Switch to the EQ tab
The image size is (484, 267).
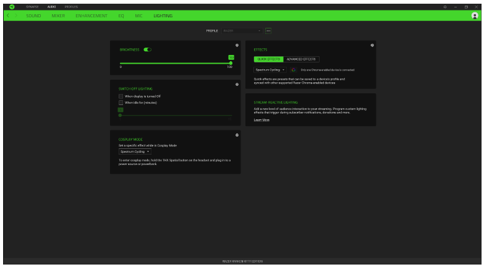point(121,15)
